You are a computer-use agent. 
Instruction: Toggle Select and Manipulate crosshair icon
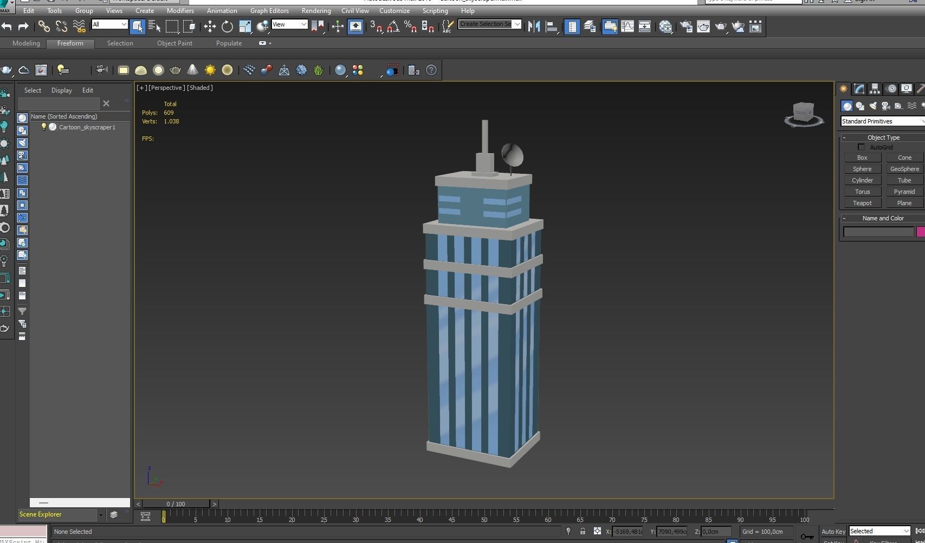(x=338, y=26)
